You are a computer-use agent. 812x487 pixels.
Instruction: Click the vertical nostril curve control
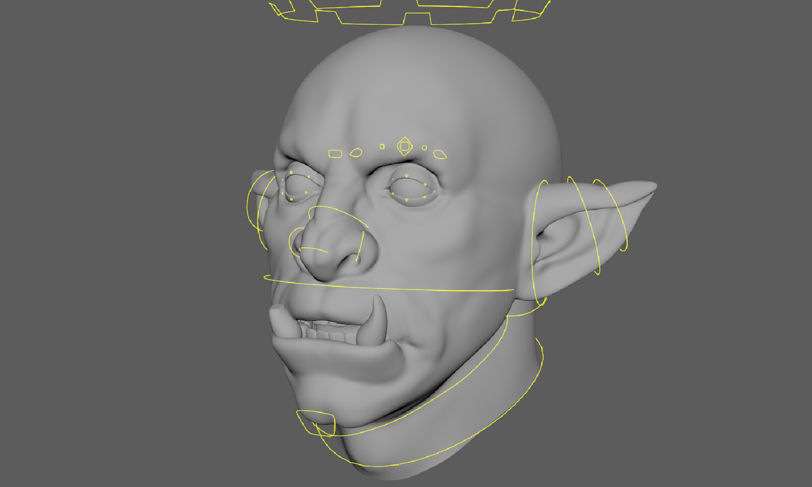(361, 246)
